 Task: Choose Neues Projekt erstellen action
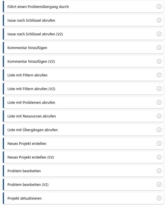coord(83,143)
